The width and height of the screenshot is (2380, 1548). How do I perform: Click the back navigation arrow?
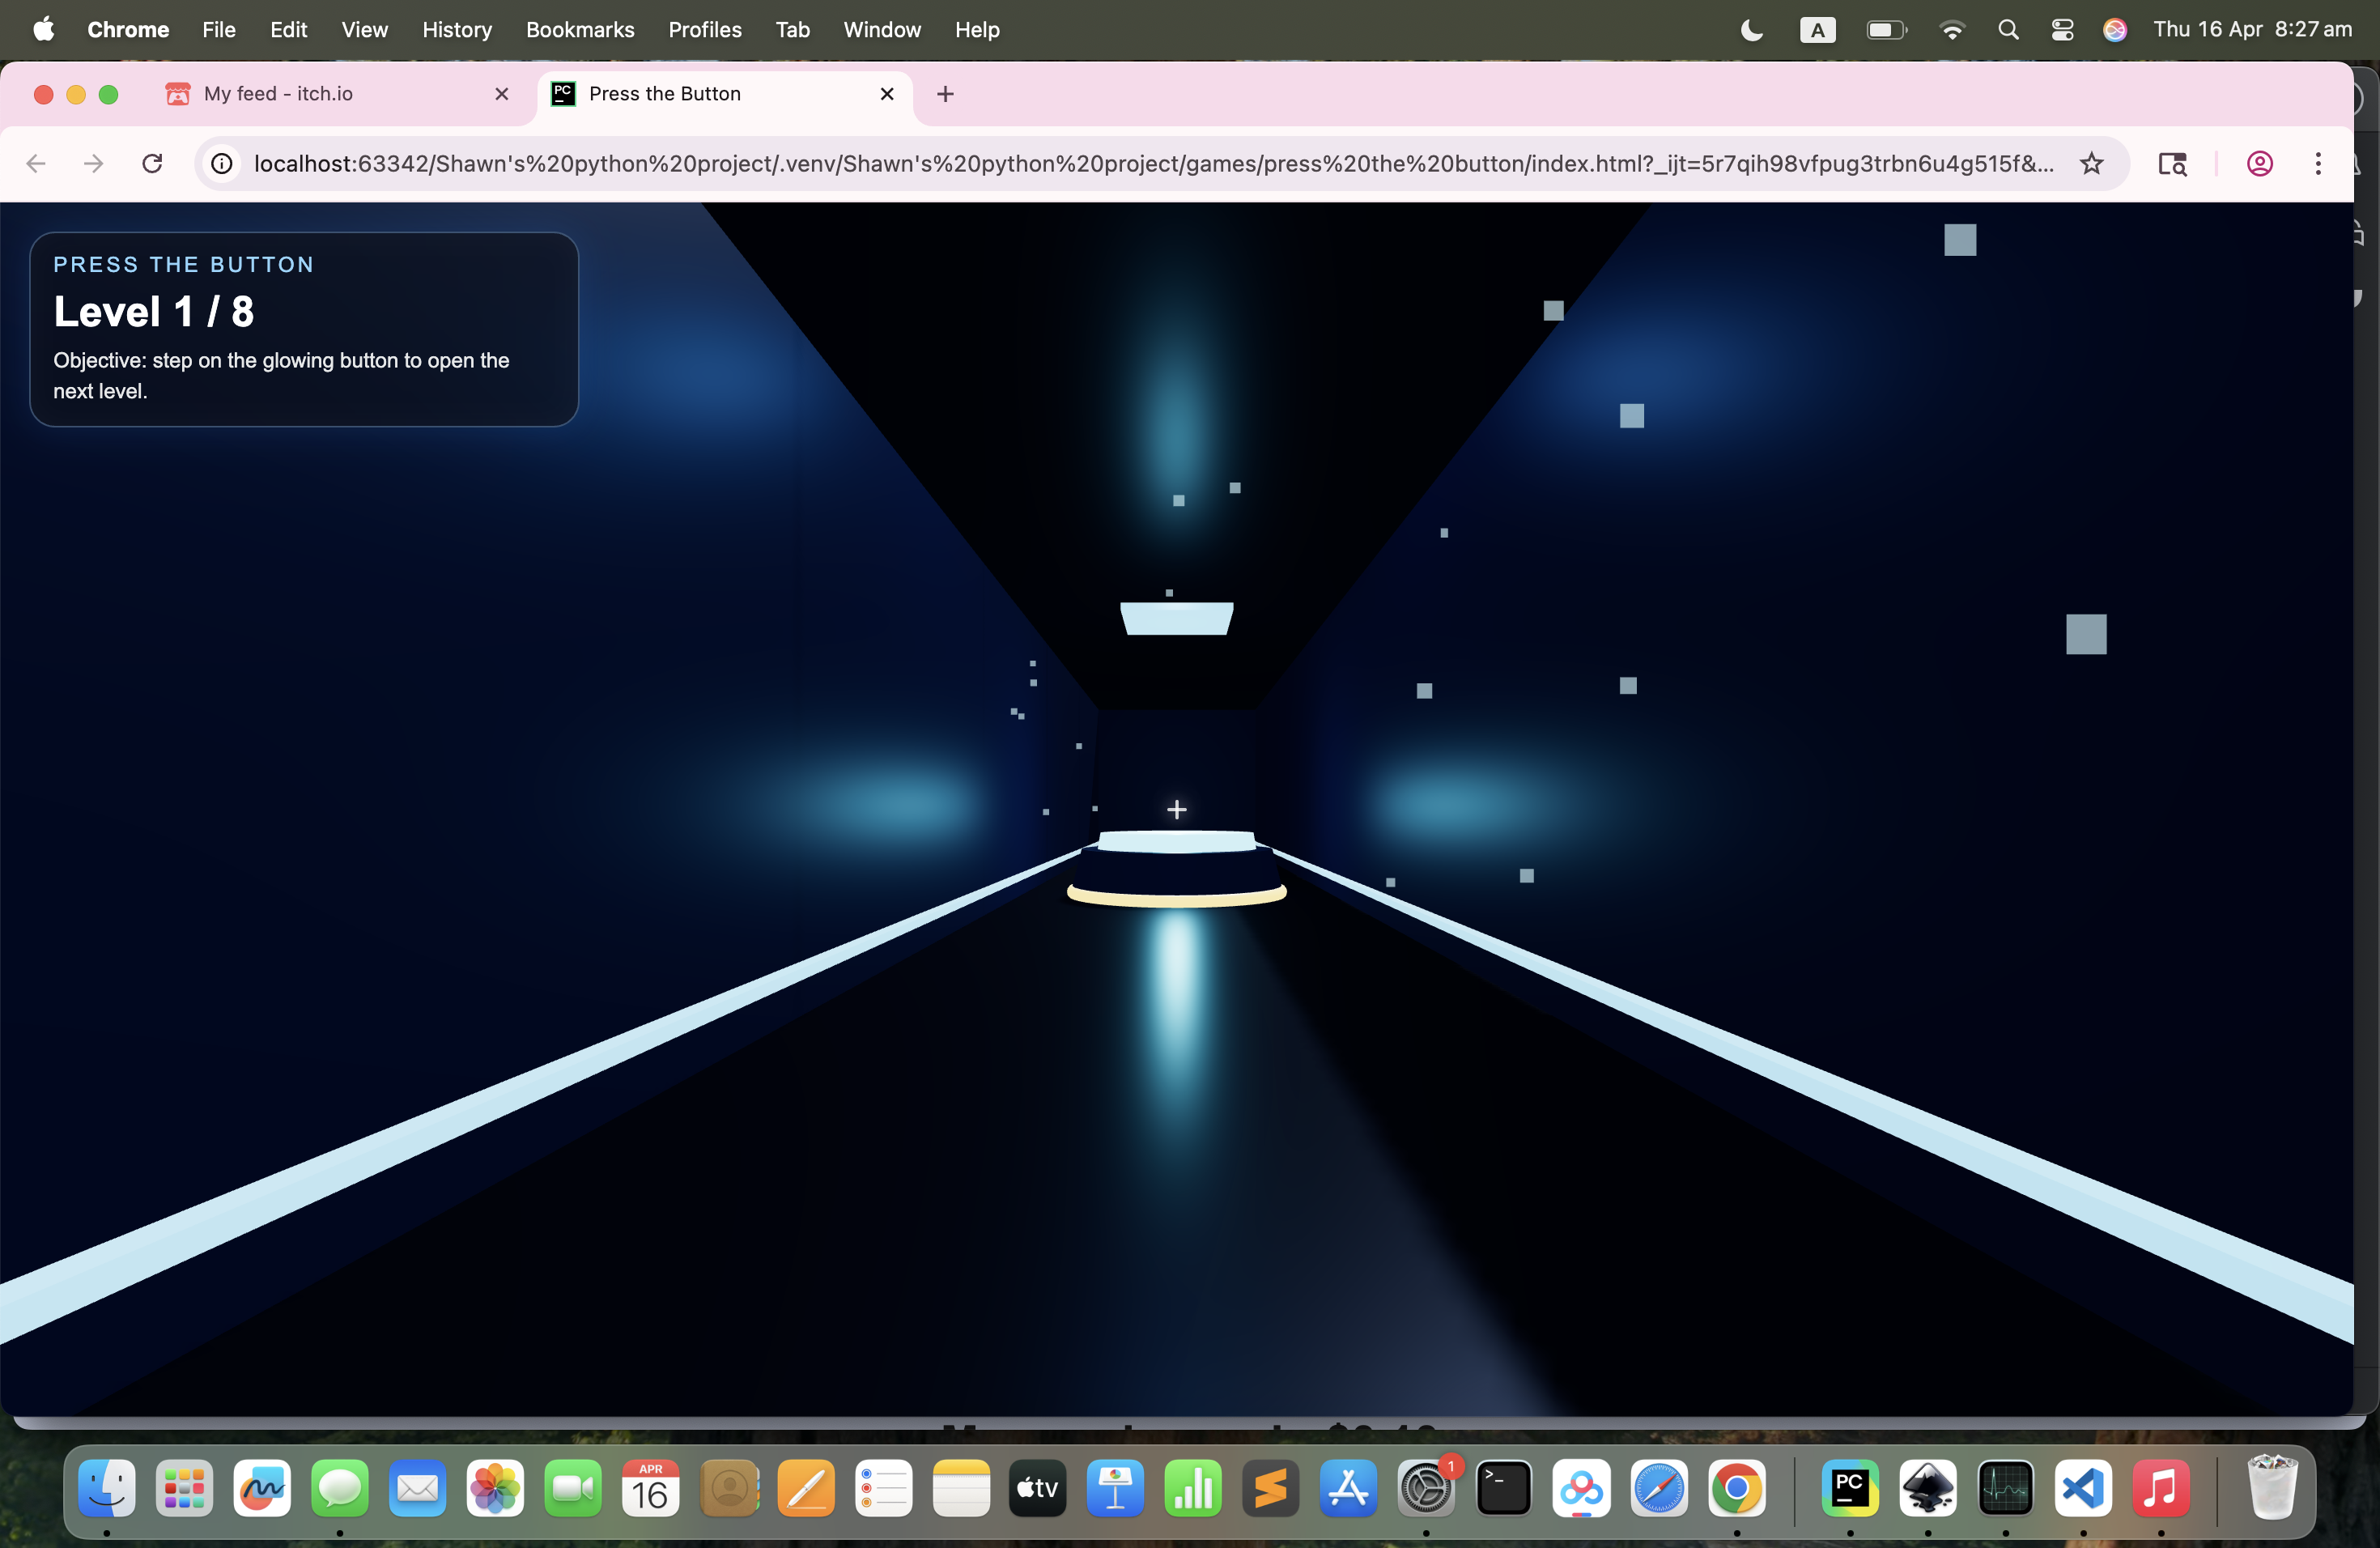tap(36, 163)
